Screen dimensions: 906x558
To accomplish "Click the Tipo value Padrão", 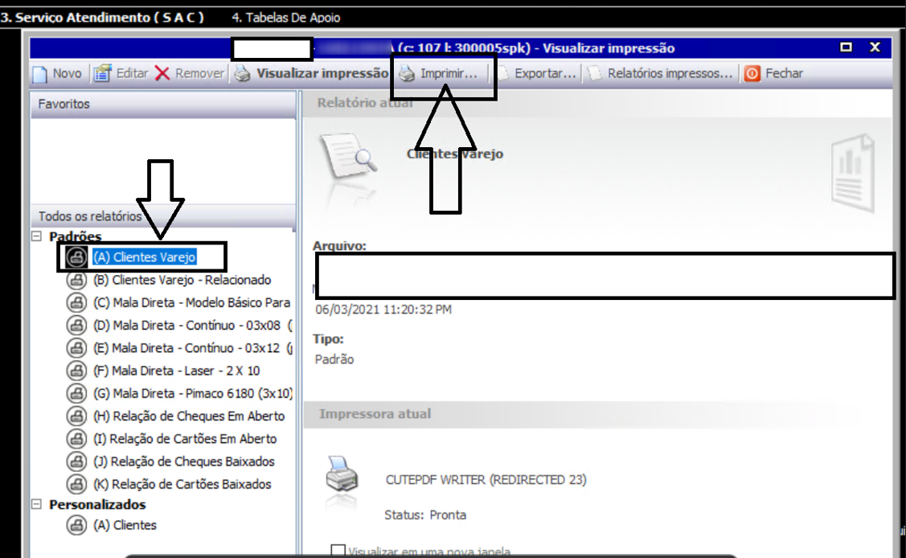I will [x=334, y=359].
